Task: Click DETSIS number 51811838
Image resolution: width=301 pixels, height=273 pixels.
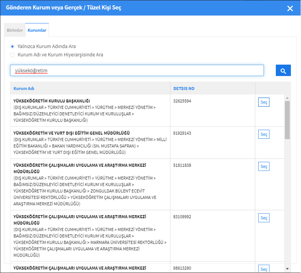Action: click(x=182, y=165)
